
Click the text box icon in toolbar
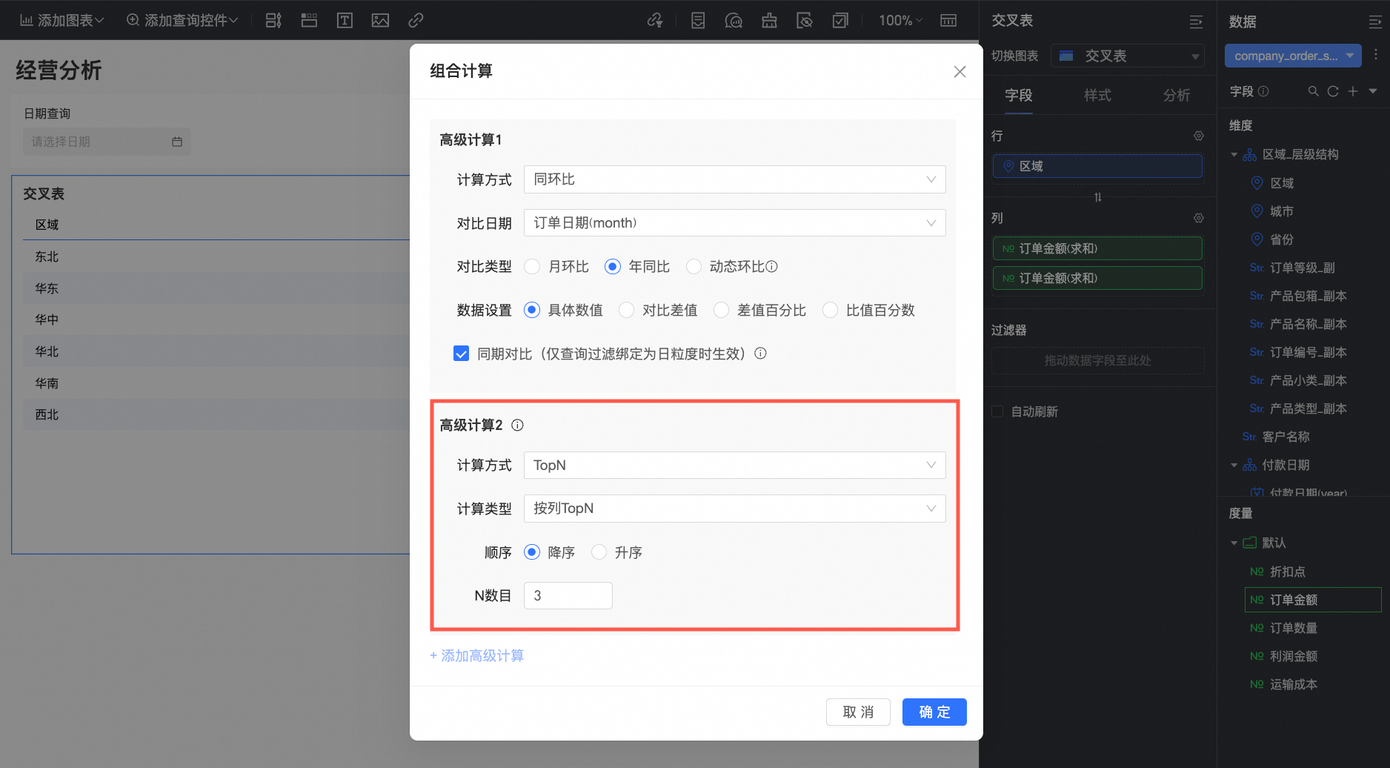345,21
